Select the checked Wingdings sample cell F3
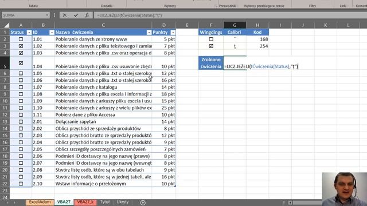Viewport: 367px width, 206px height. click(211, 46)
